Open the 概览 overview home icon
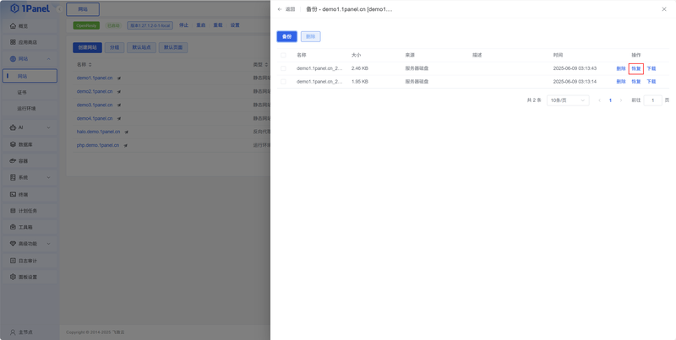Screen dimensions: 676x340 coord(13,26)
